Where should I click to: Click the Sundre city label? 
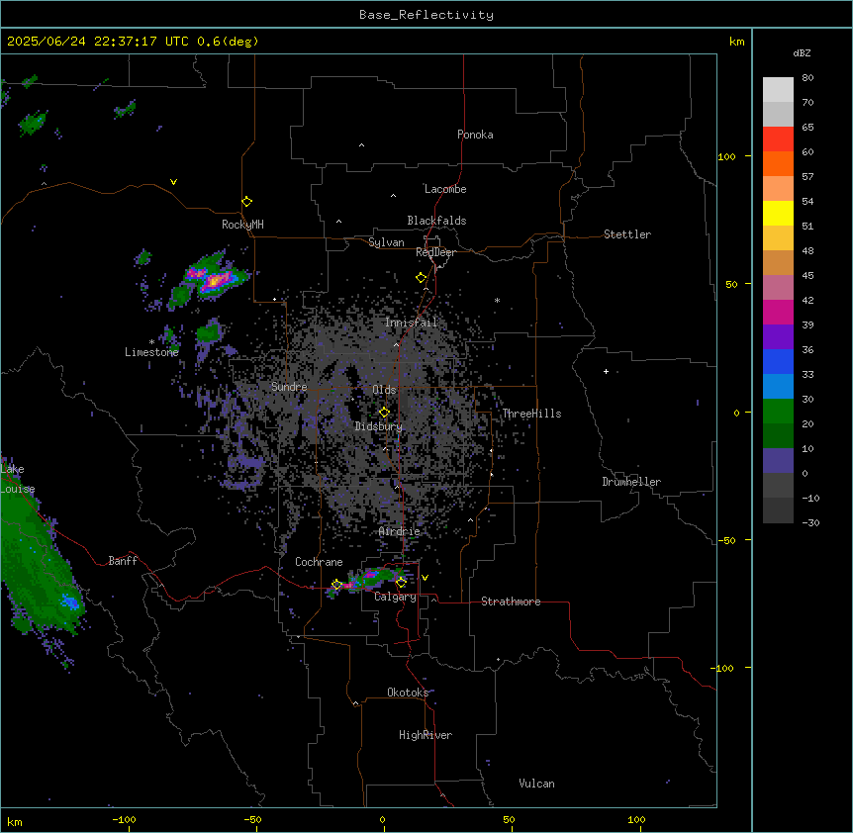[289, 387]
